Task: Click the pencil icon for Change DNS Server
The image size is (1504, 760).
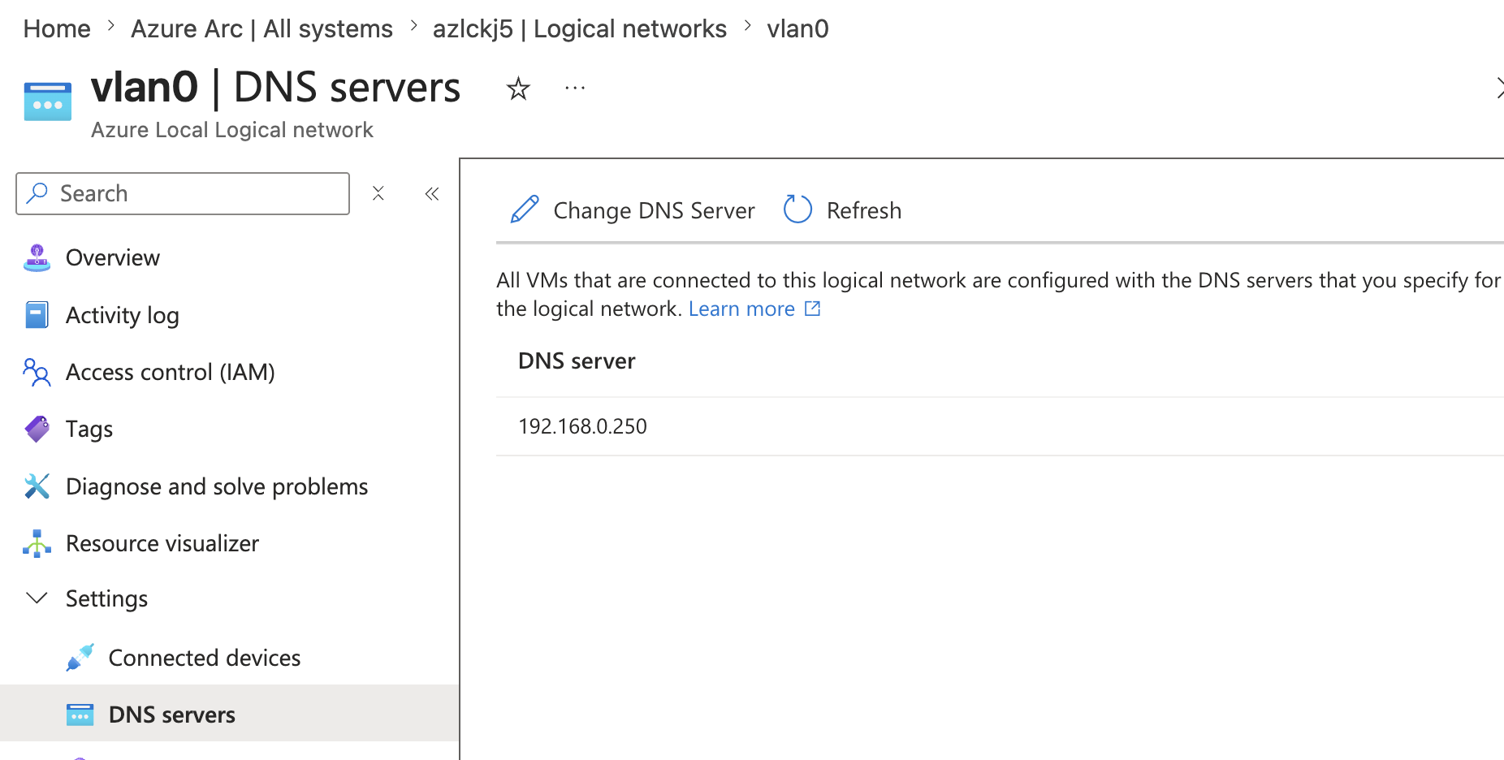Action: (x=525, y=209)
